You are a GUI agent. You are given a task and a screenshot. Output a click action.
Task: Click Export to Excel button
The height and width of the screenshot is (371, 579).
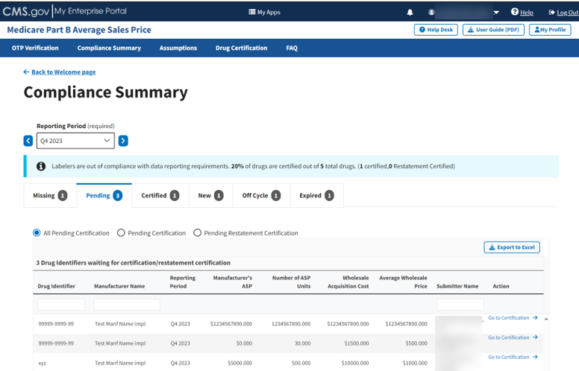point(511,247)
